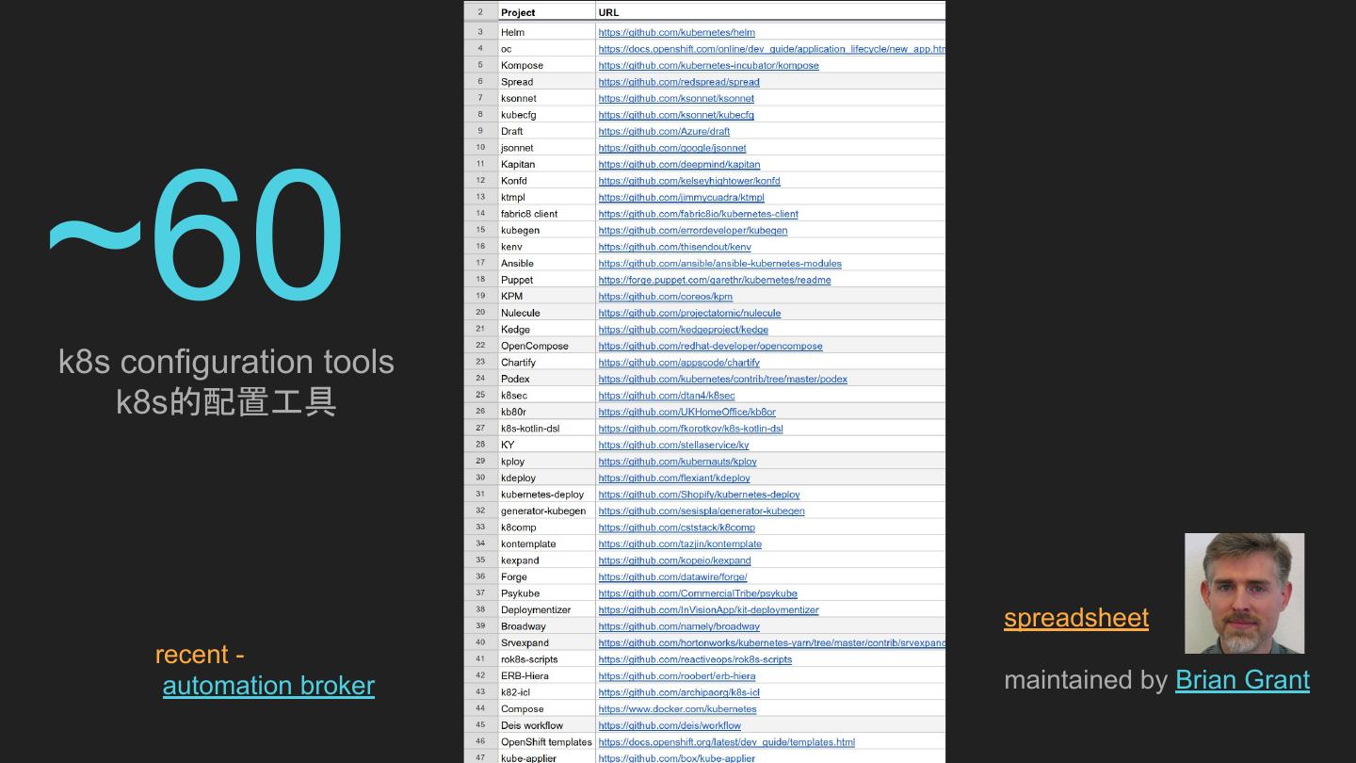1356x763 pixels.
Task: Open the deepmind/kapitan link
Action: [x=679, y=164]
